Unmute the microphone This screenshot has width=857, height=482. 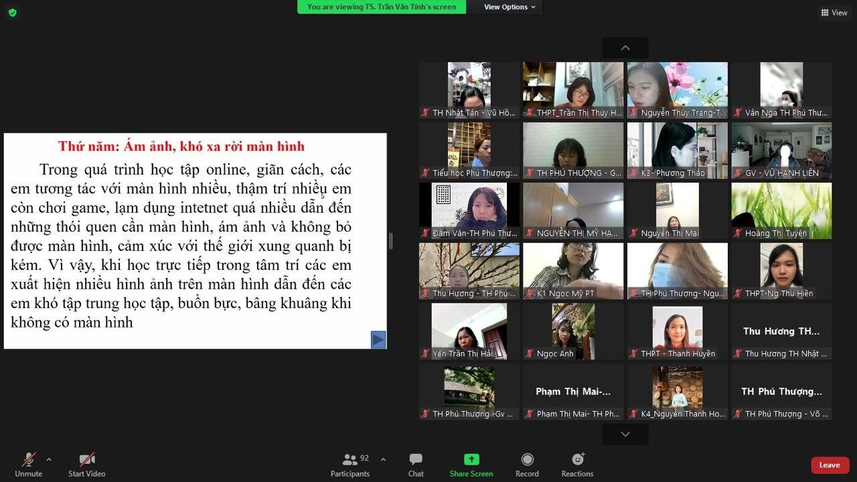[28, 465]
